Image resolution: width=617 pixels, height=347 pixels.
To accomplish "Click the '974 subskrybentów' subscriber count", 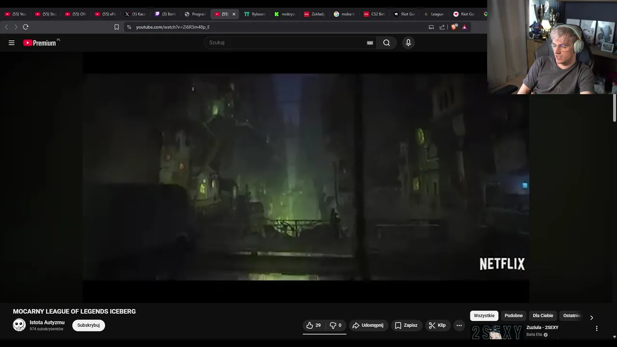I will click(x=46, y=329).
